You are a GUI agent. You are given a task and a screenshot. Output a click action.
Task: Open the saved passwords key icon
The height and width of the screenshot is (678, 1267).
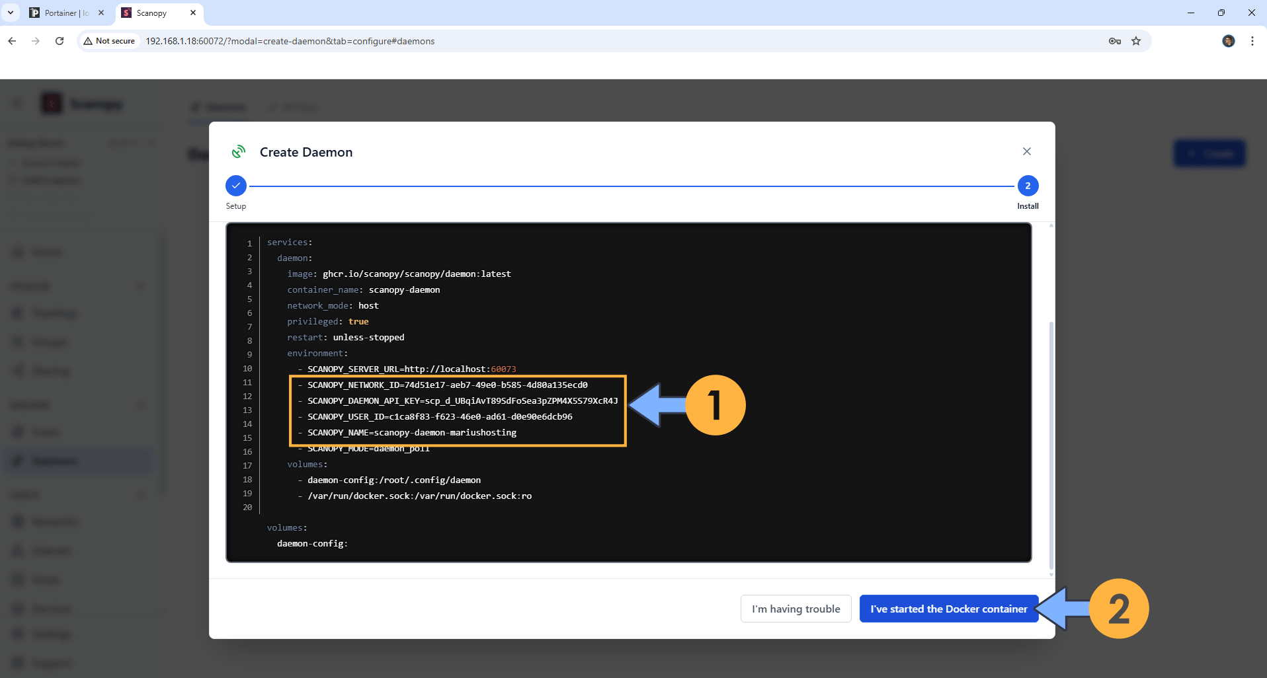click(1114, 41)
